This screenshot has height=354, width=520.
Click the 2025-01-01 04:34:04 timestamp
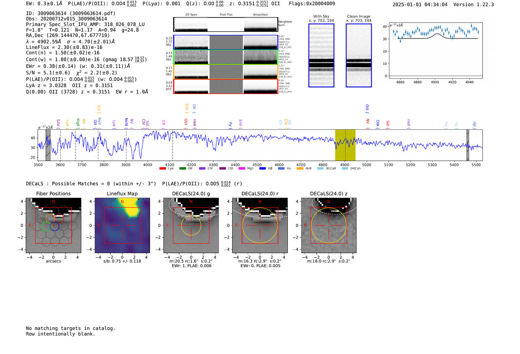tap(420, 4)
